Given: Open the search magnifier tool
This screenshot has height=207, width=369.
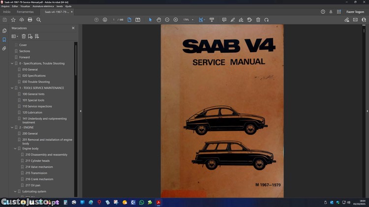Looking at the screenshot, I should coord(39,20).
